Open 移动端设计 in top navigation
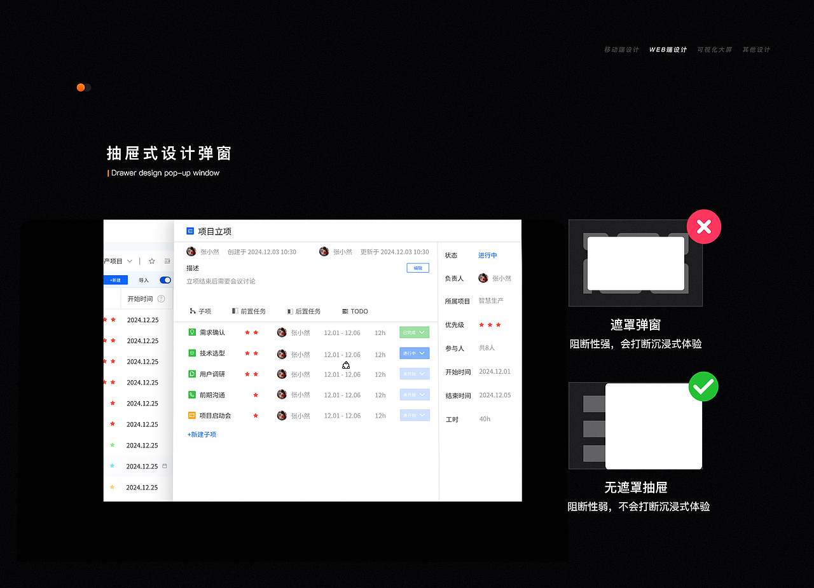This screenshot has width=814, height=588. 621,50
